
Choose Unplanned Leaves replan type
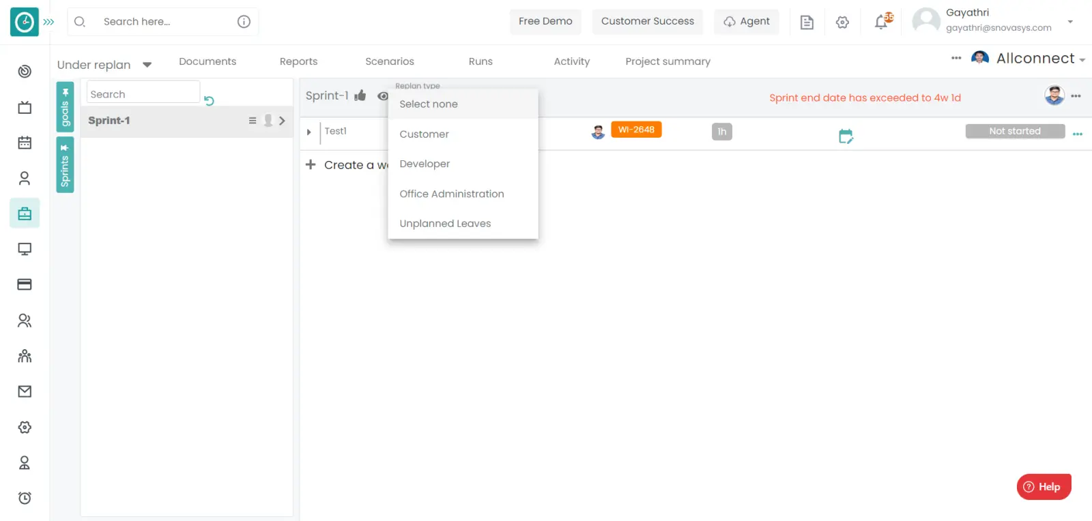pyautogui.click(x=445, y=224)
